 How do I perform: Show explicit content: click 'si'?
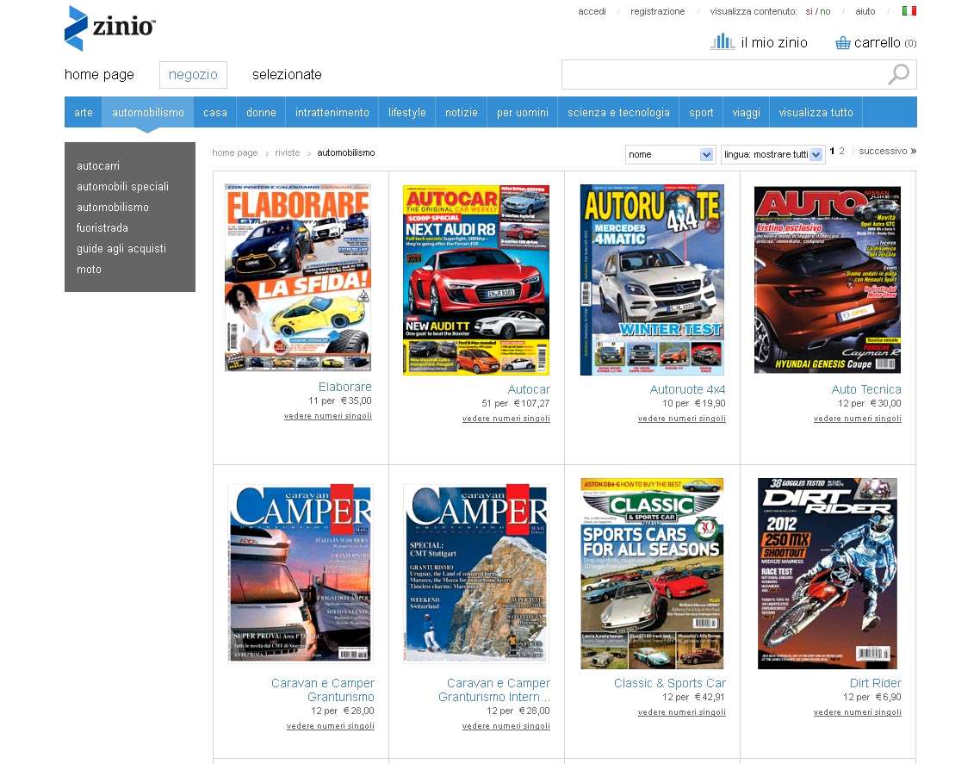tap(809, 11)
